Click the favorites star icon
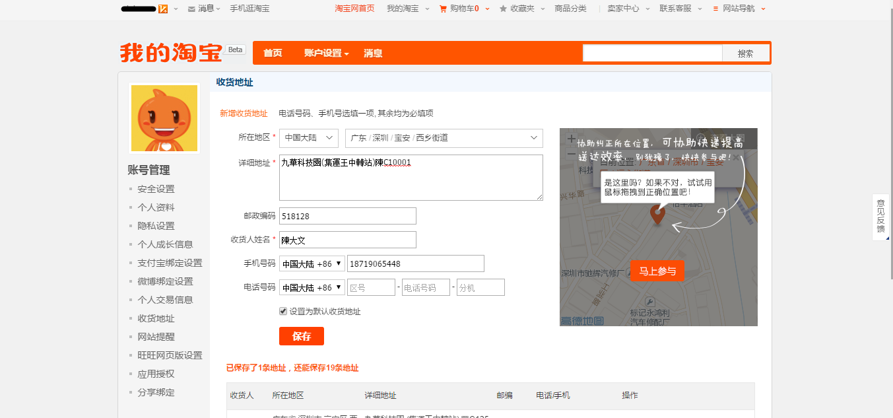The image size is (893, 418). [x=504, y=9]
